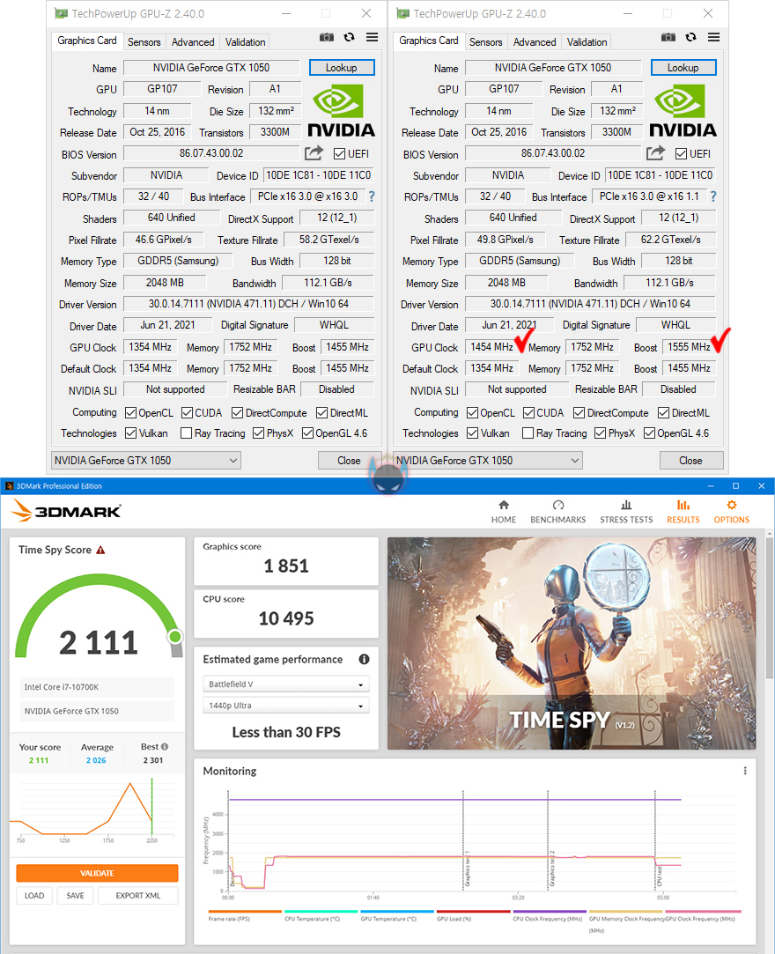
Task: Open Validation tab in right GPU-Z window
Action: coord(587,42)
